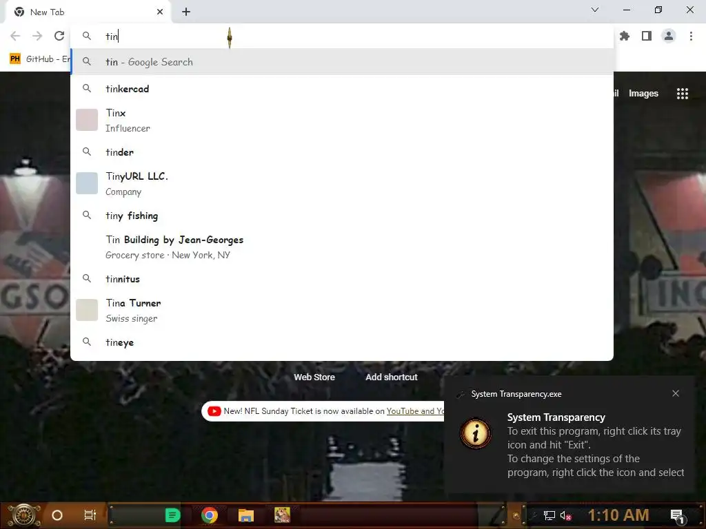Click Add shortcut
706x529 pixels.
(x=392, y=377)
